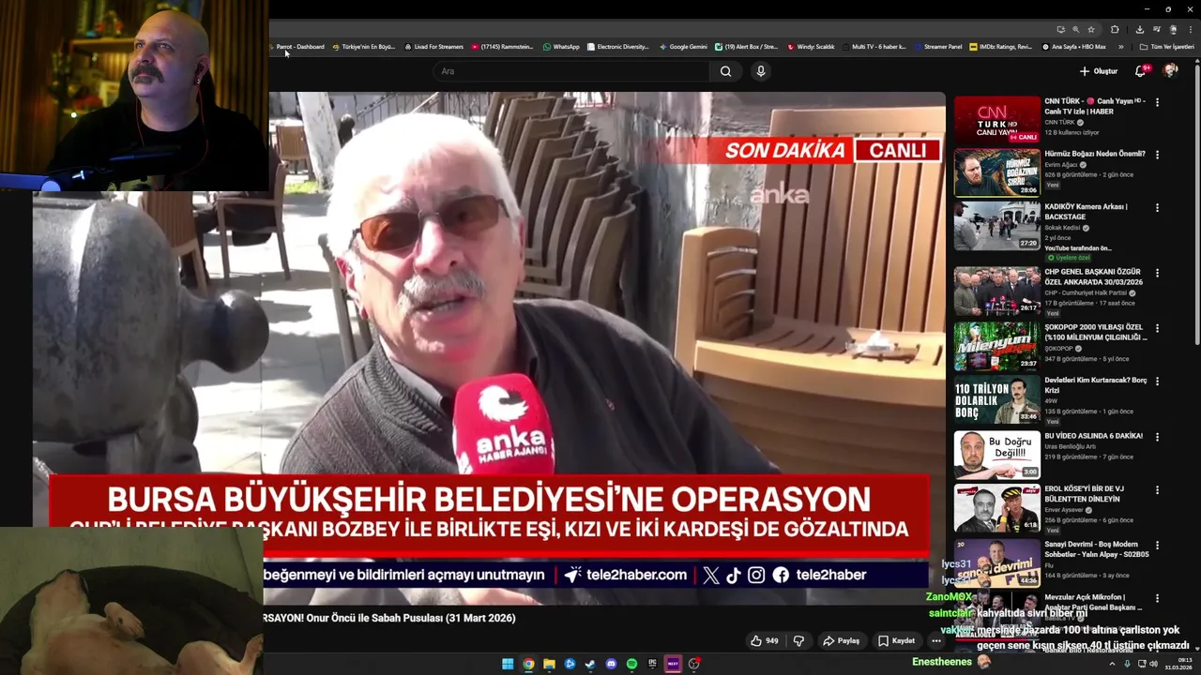Open Tüm Yer İşaretleri bookmarks folder
Screen dimensions: 1201x675
(x=1167, y=47)
